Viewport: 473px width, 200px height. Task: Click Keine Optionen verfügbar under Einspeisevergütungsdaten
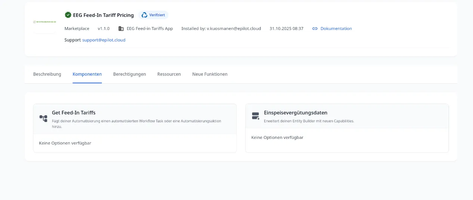[x=277, y=137]
